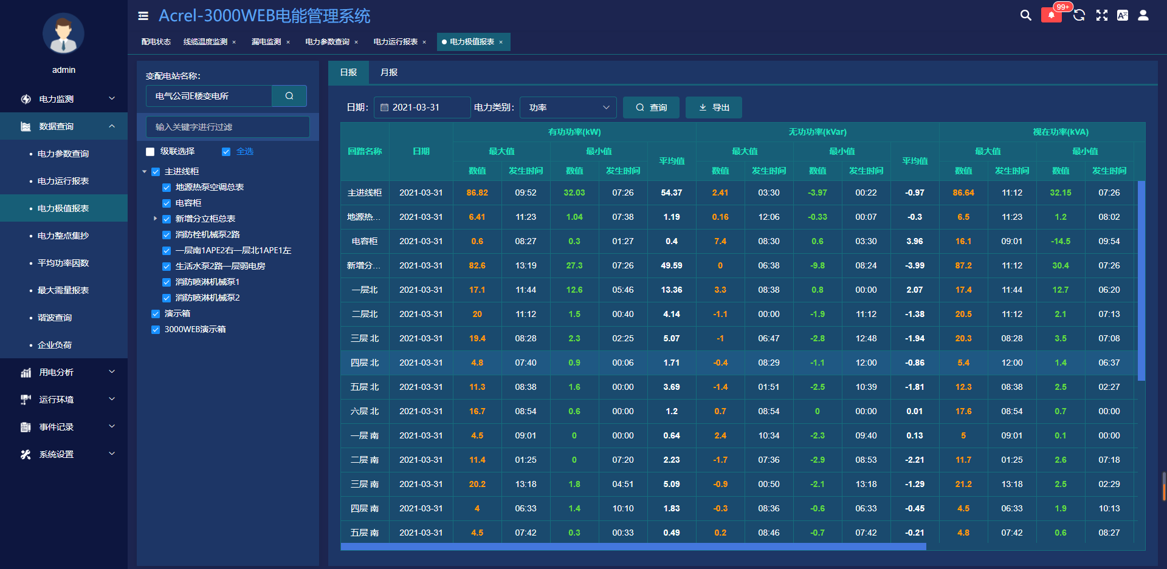Open the search icon in top bar
The height and width of the screenshot is (569, 1167).
click(x=1025, y=15)
